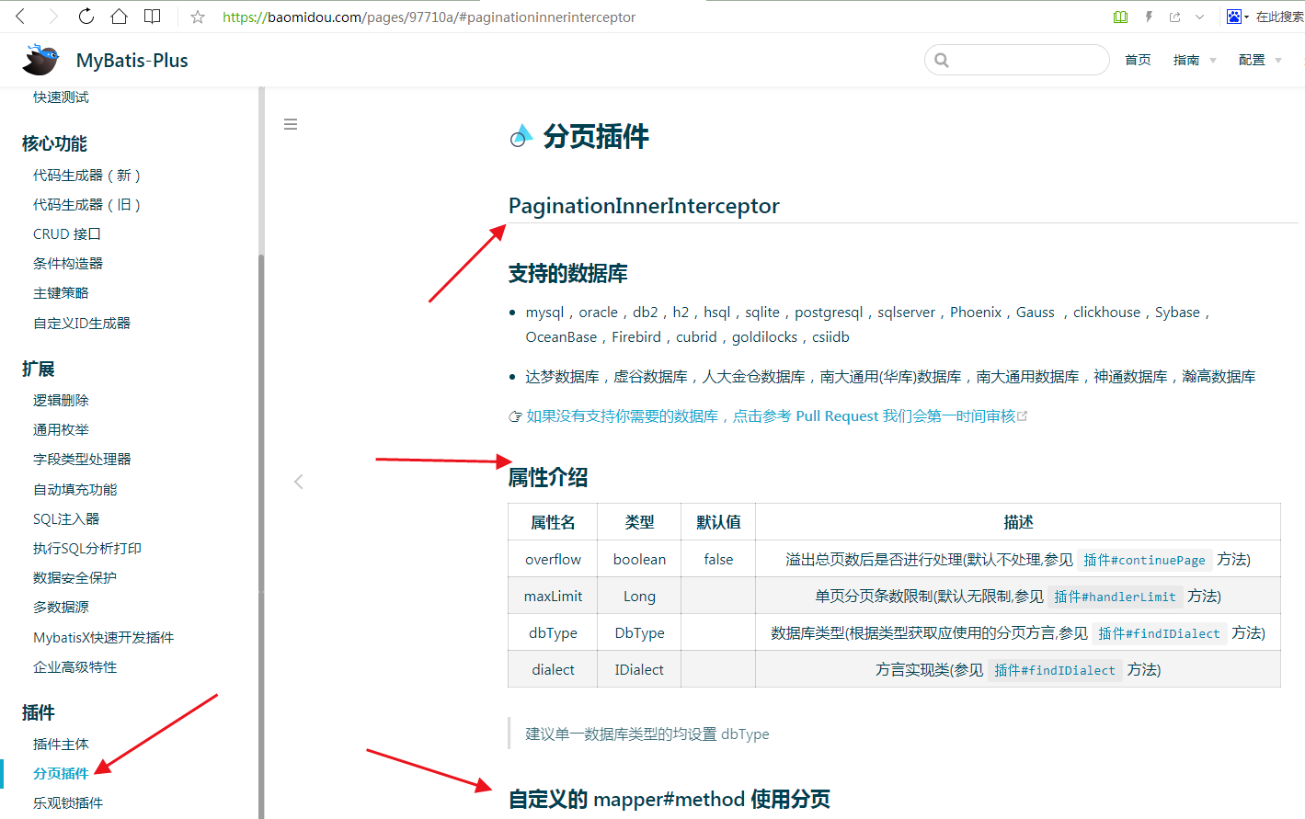Click the MyBatis-Plus bird logo
Image resolution: width=1305 pixels, height=819 pixels.
[41, 60]
